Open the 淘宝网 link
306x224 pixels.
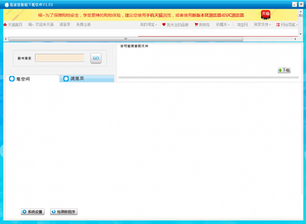tap(242, 25)
